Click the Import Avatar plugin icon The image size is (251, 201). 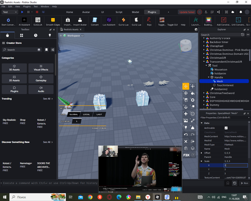click(x=80, y=20)
